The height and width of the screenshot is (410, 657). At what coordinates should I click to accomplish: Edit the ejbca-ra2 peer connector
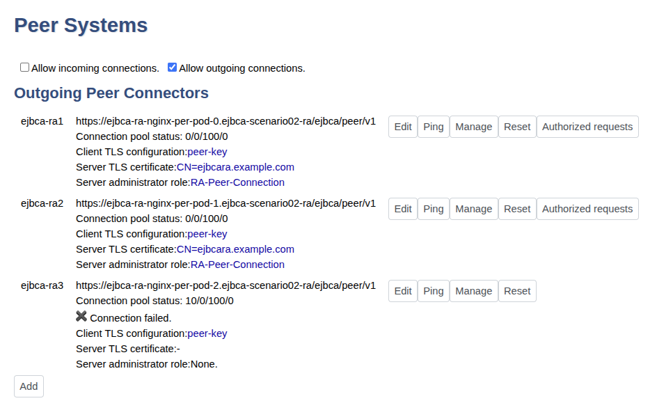(403, 209)
